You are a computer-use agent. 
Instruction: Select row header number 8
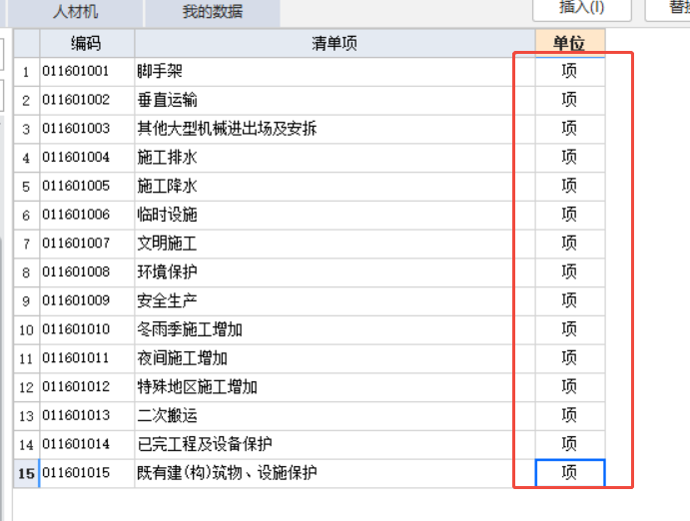26,272
